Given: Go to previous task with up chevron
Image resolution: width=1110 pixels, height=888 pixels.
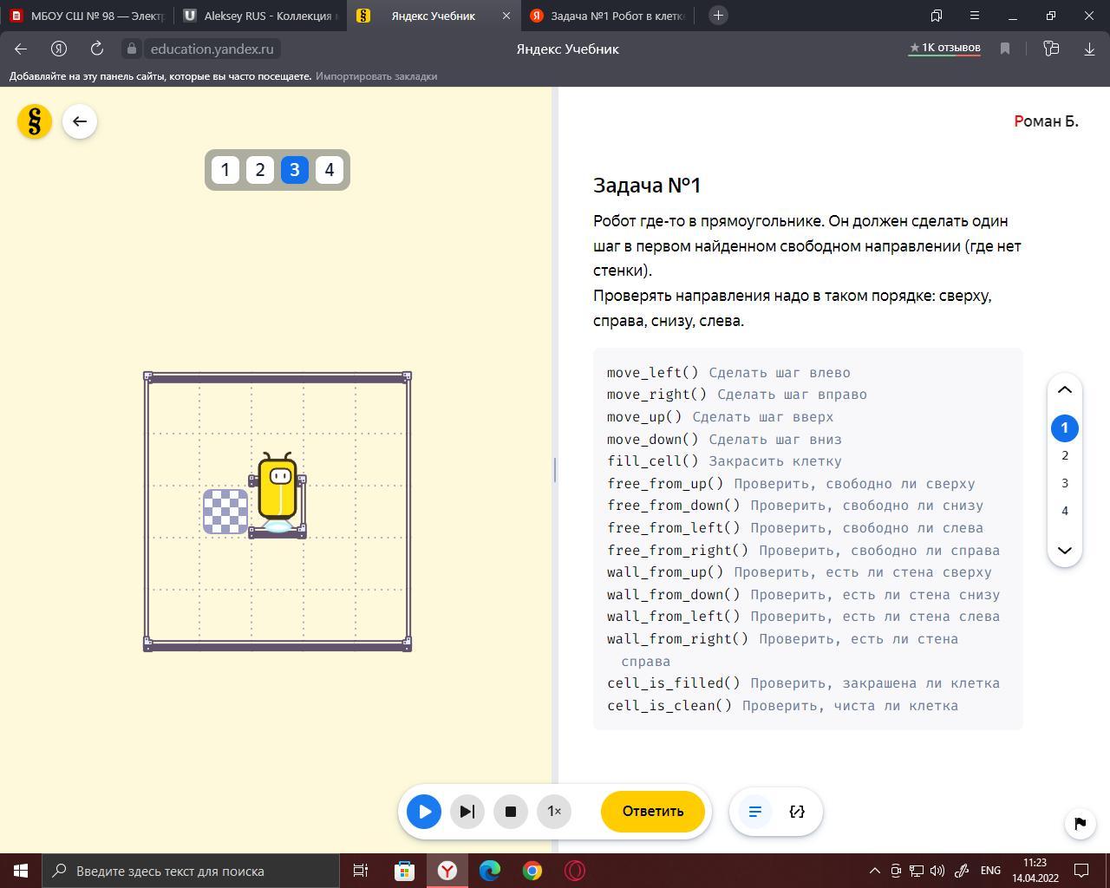Looking at the screenshot, I should pos(1065,390).
